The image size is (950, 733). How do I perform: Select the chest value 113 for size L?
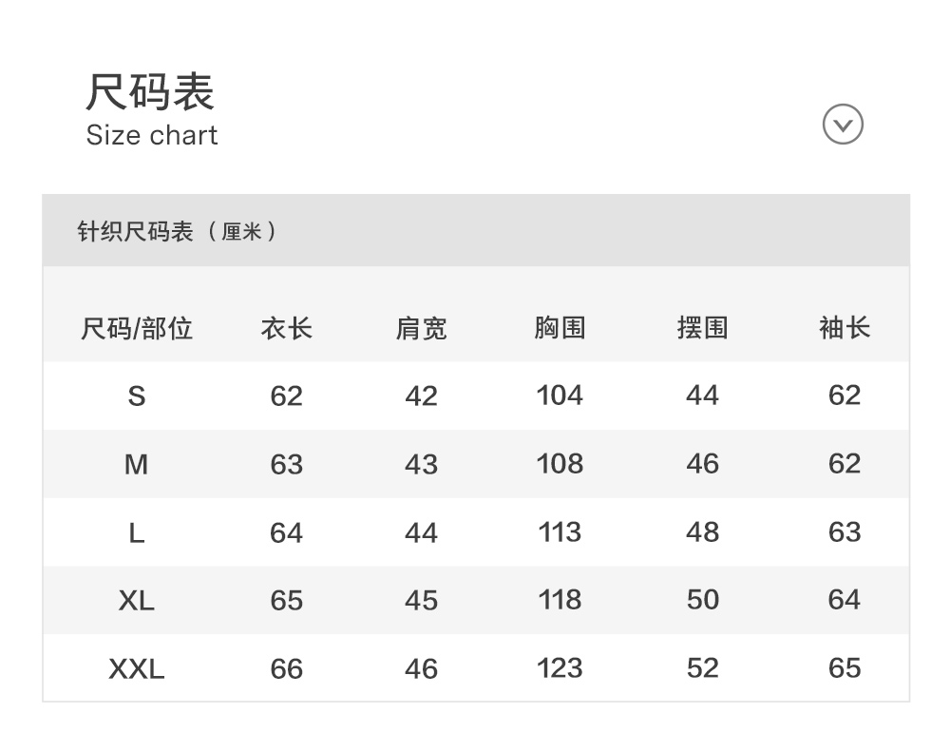click(x=560, y=532)
